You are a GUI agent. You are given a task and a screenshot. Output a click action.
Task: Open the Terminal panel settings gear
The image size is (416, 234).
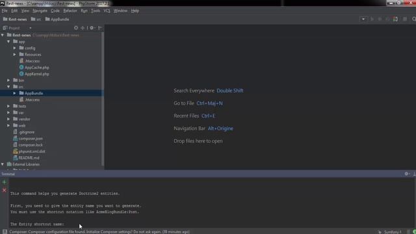[406, 174]
